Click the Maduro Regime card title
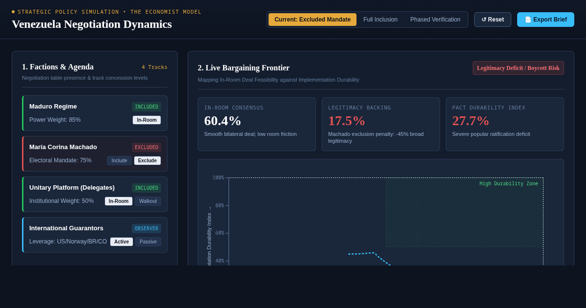The image size is (586, 308). tap(53, 106)
